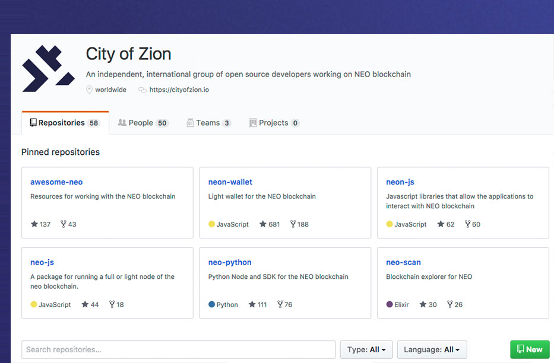The image size is (554, 363).
Task: Open the neo-python repository link
Action: point(230,262)
